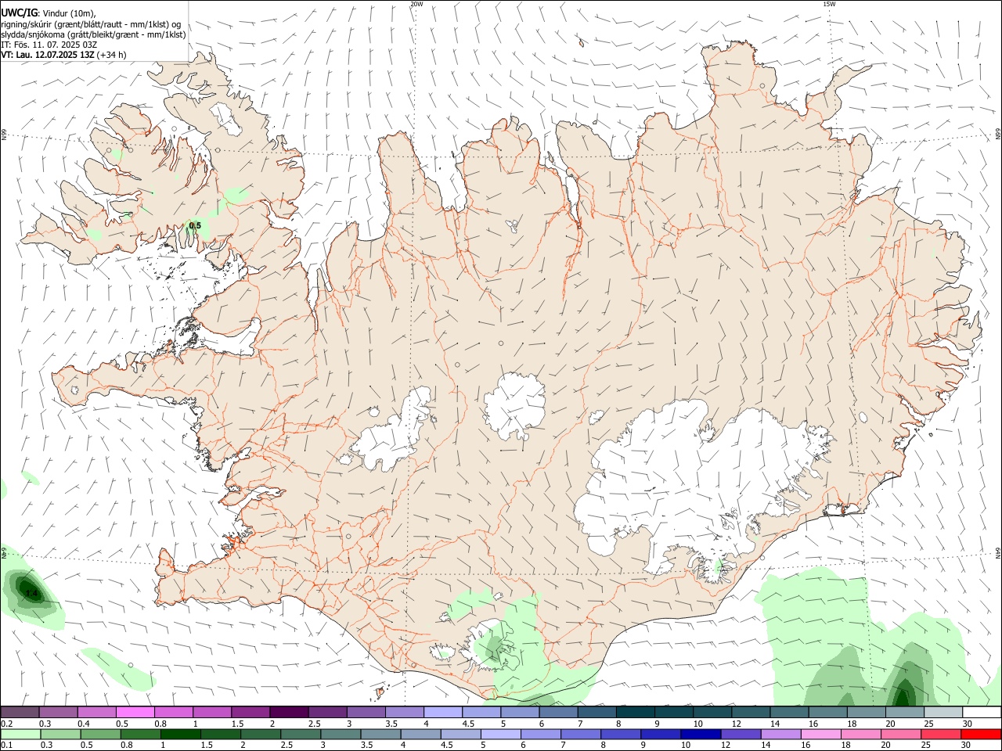The width and height of the screenshot is (1002, 751).
Task: Pick the red-pink rain swatch labeled 25
Action: (941, 735)
